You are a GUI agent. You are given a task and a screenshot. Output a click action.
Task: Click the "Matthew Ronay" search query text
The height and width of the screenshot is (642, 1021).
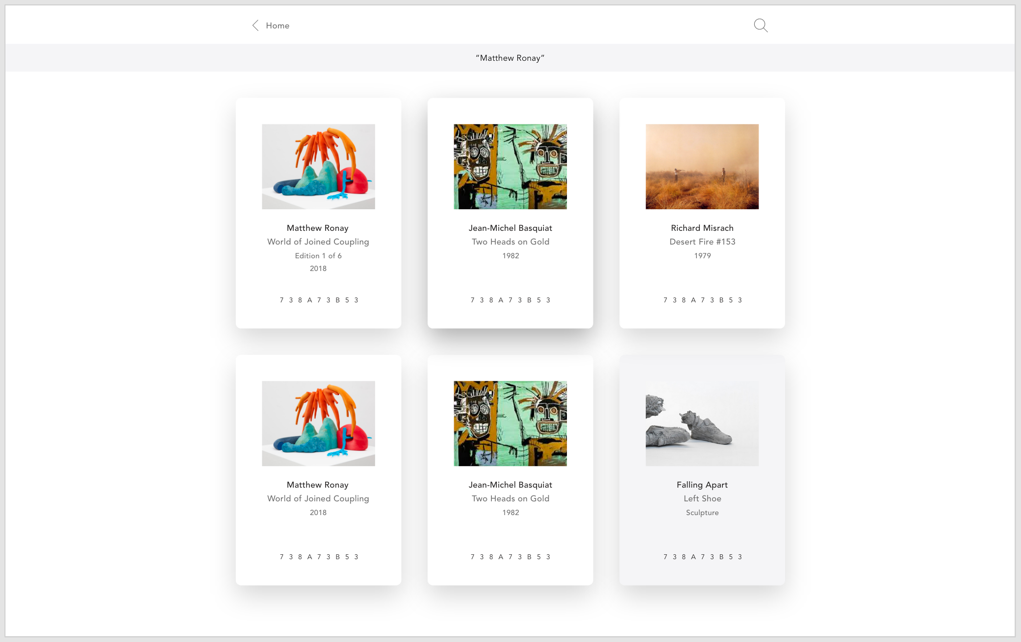click(x=510, y=58)
